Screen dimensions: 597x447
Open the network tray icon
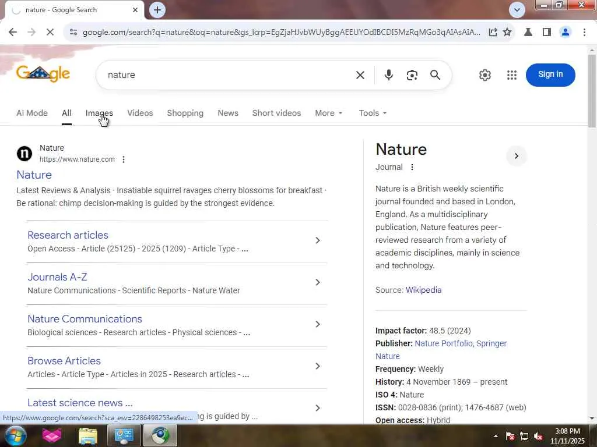click(x=524, y=437)
